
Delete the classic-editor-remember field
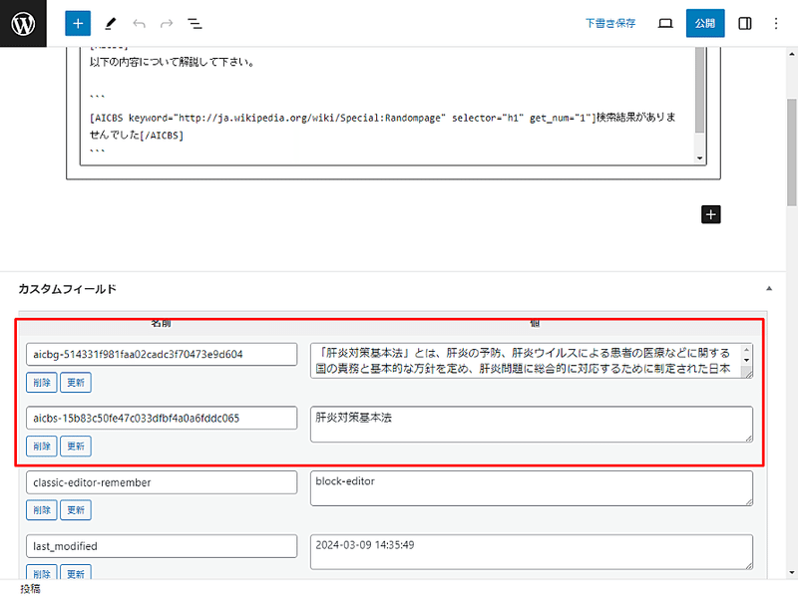coord(42,510)
